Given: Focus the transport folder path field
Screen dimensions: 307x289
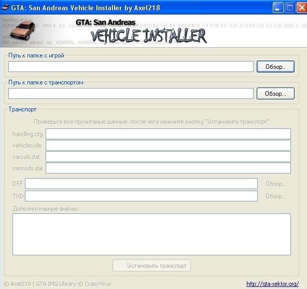Looking at the screenshot, I should pyautogui.click(x=131, y=93).
